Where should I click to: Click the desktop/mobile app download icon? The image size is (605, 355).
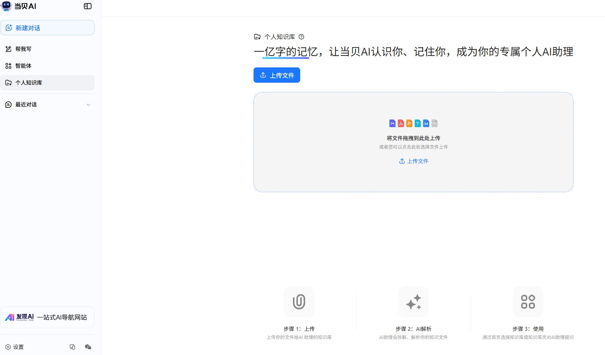coord(72,347)
